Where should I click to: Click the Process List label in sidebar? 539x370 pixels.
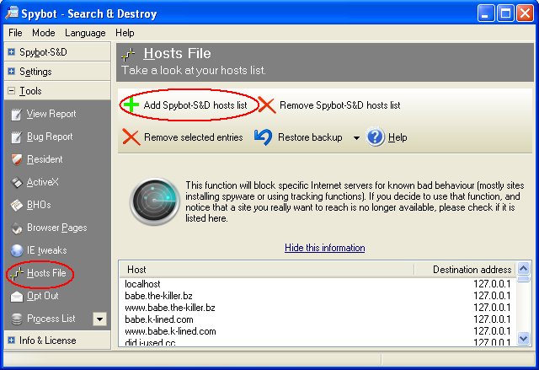[x=51, y=319]
